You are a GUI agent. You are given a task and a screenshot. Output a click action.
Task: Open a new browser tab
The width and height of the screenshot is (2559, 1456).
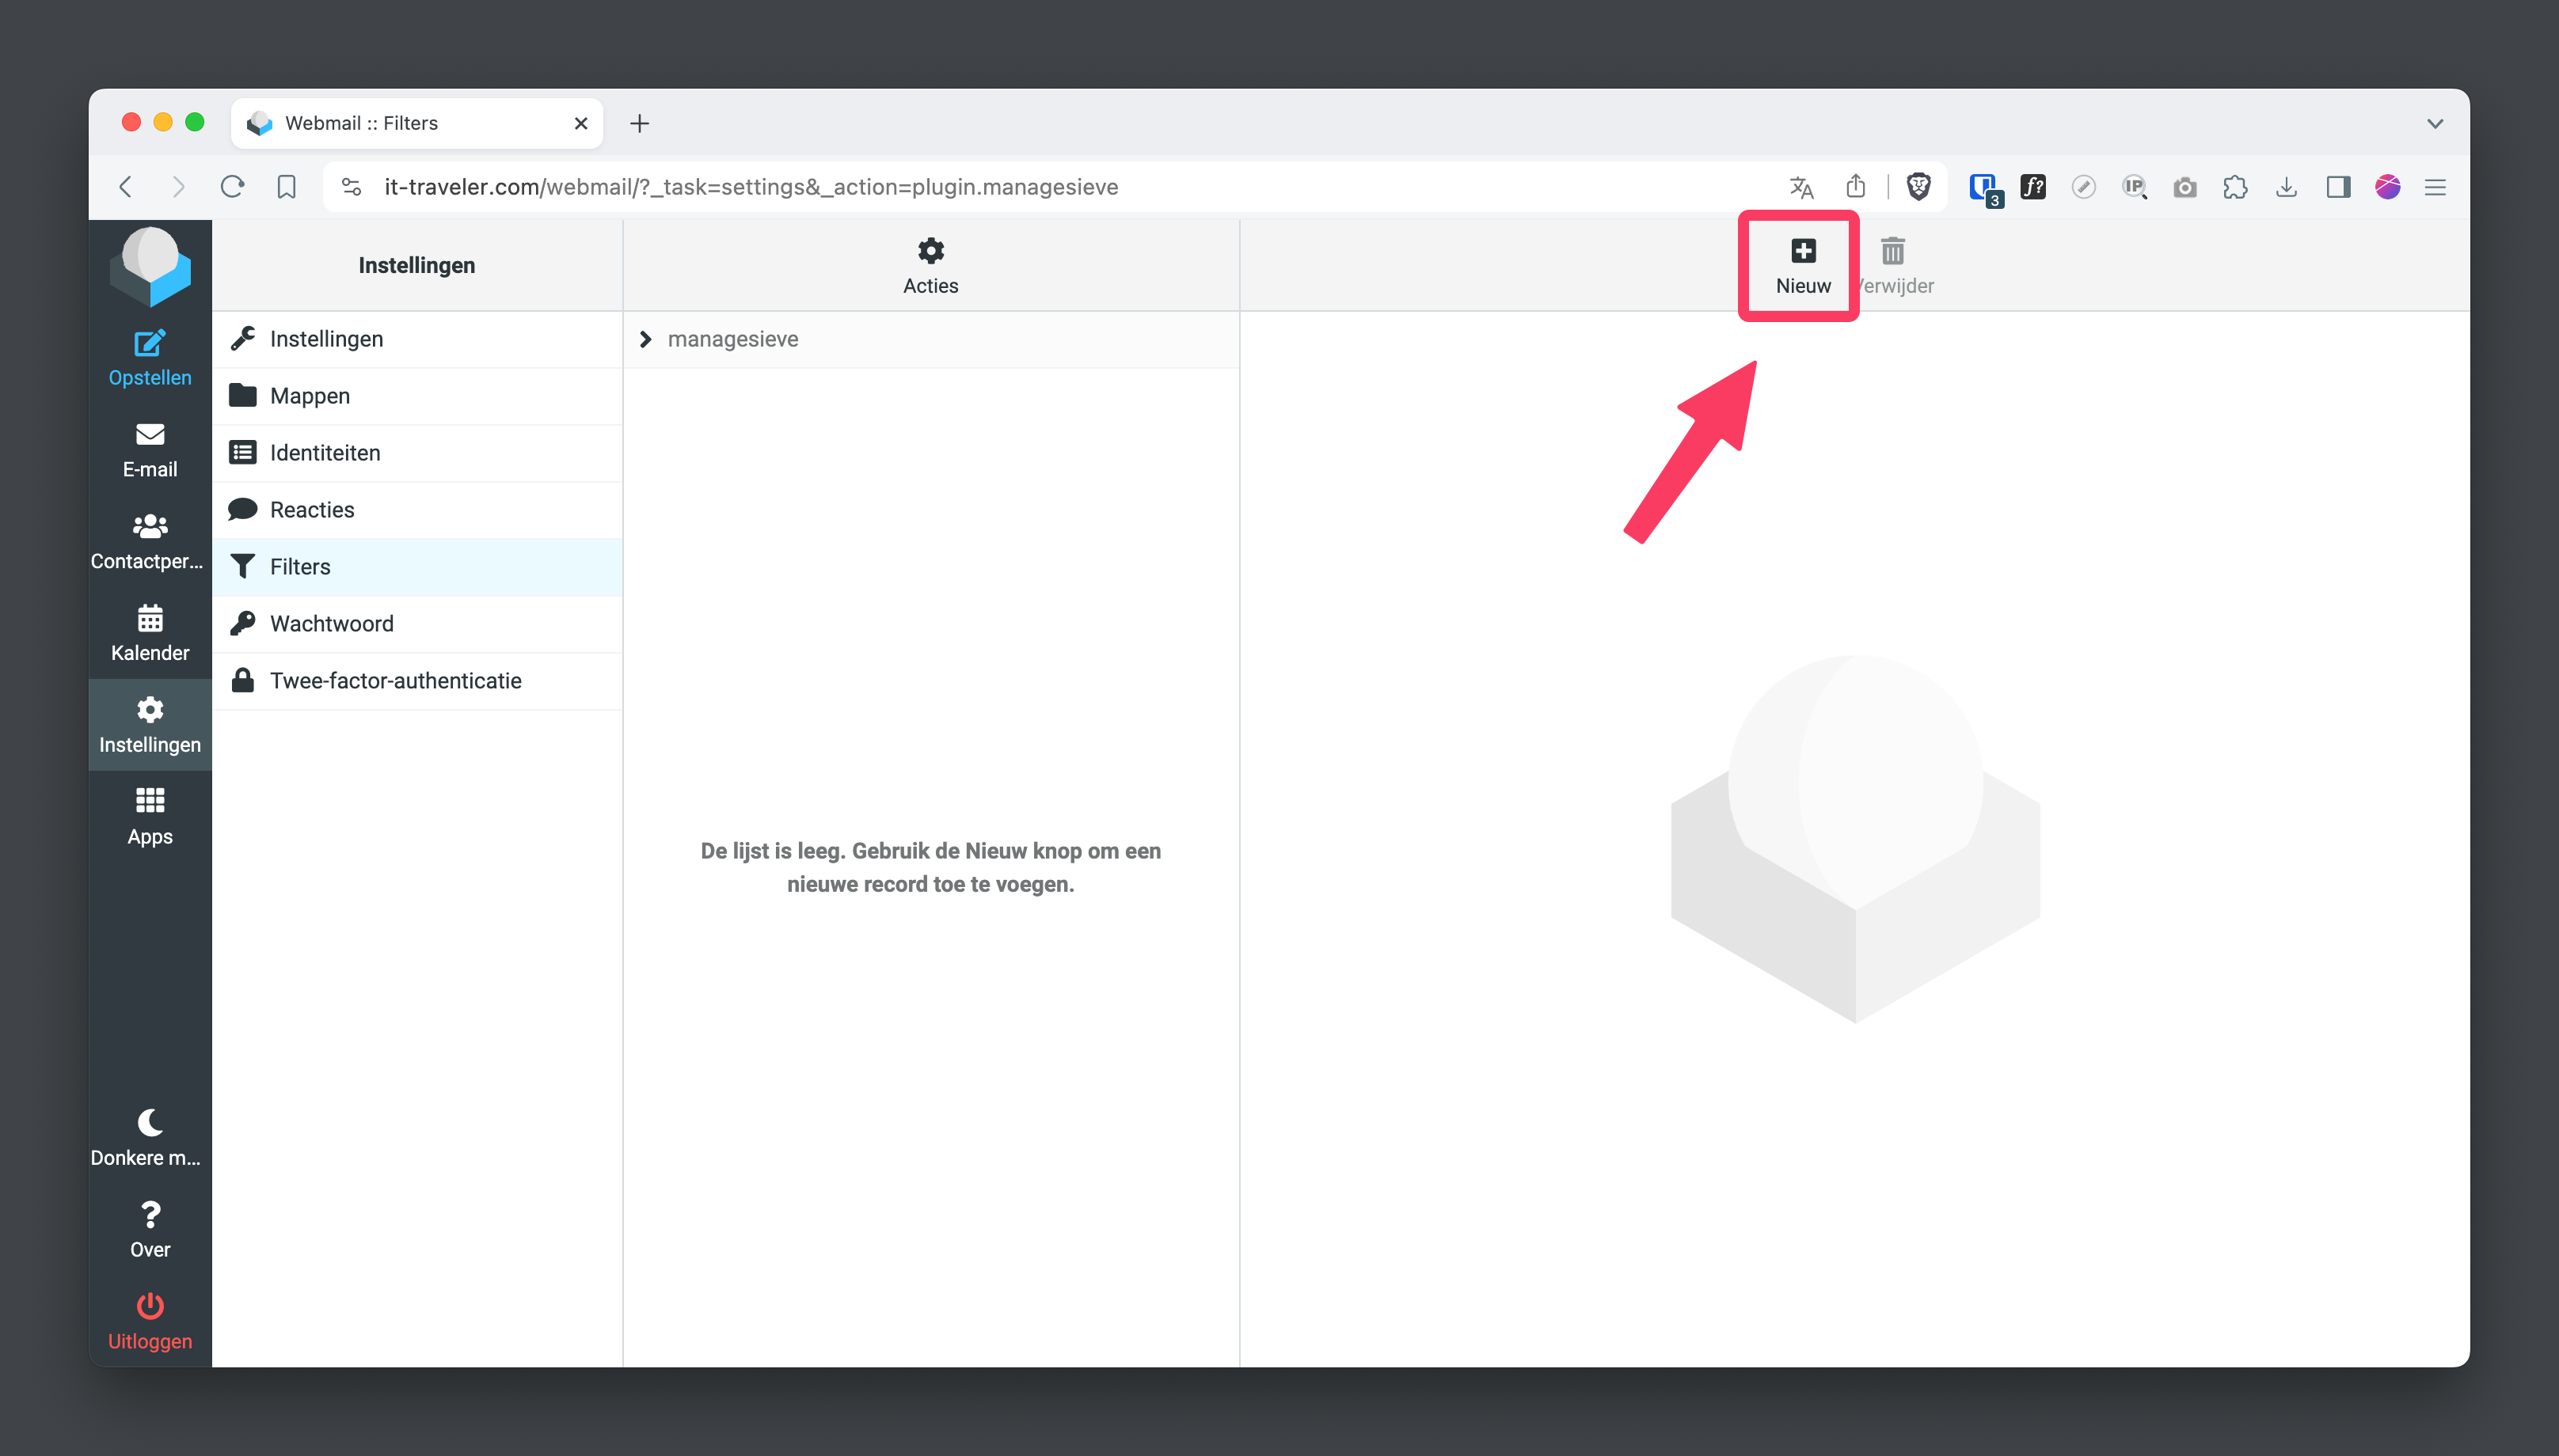coord(639,124)
